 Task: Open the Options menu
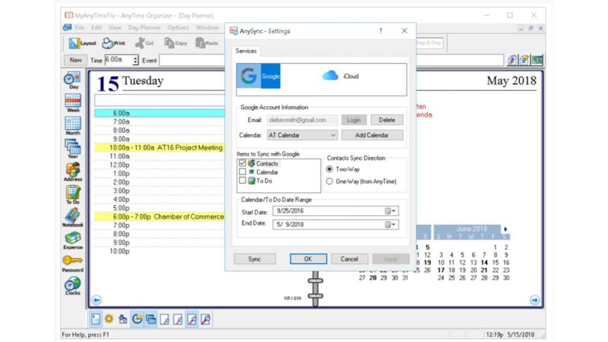click(178, 28)
